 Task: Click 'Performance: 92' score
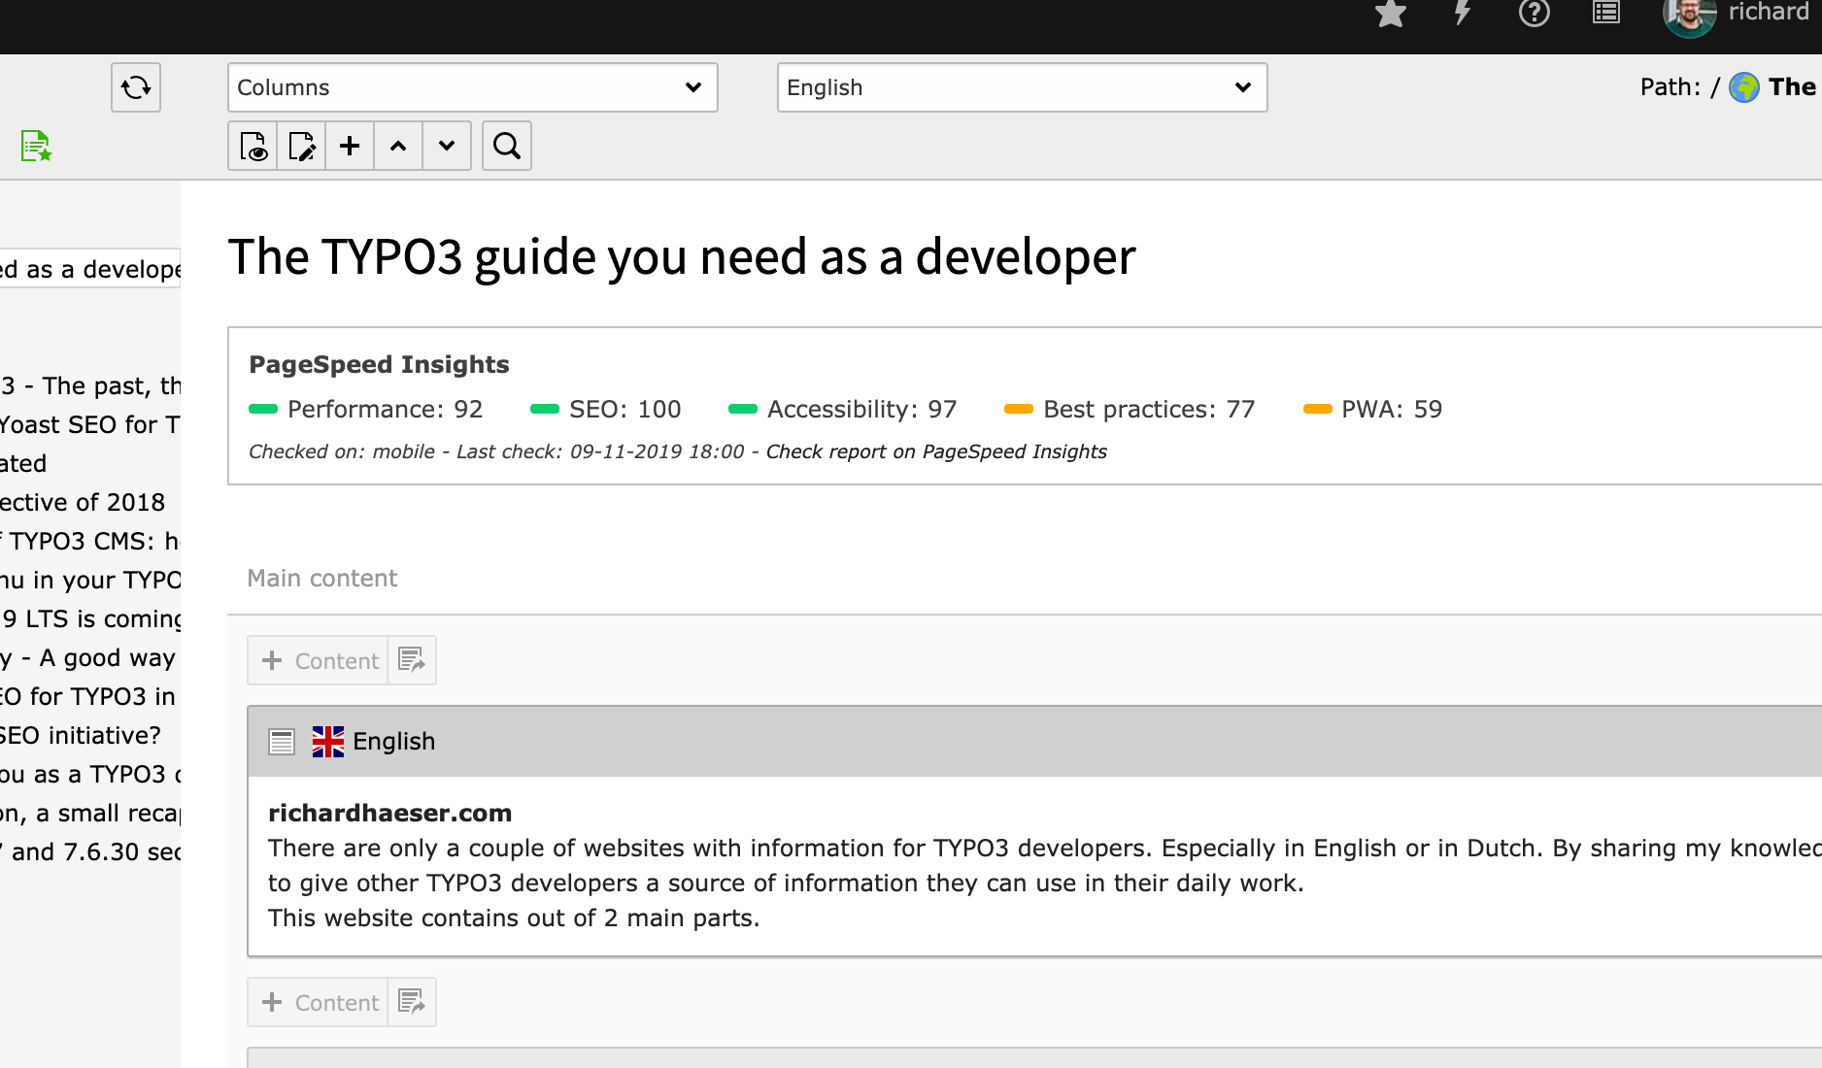366,409
